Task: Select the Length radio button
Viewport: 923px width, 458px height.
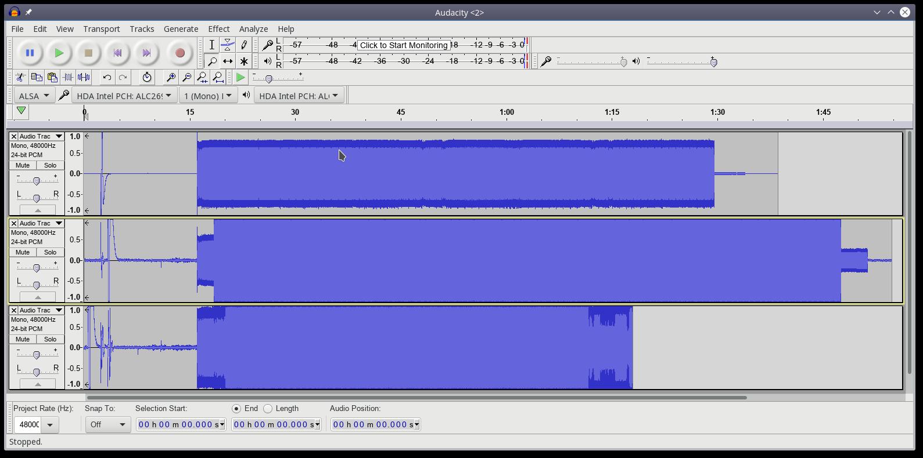Action: pos(268,409)
